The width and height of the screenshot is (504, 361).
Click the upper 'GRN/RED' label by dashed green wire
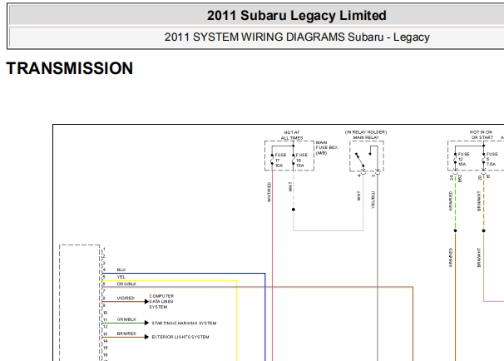tap(451, 201)
